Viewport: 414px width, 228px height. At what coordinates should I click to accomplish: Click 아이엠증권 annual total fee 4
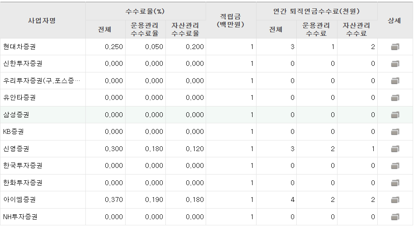pos(292,200)
